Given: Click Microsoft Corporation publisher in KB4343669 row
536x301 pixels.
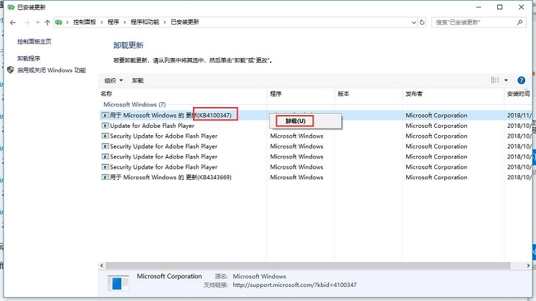Looking at the screenshot, I should [x=436, y=177].
